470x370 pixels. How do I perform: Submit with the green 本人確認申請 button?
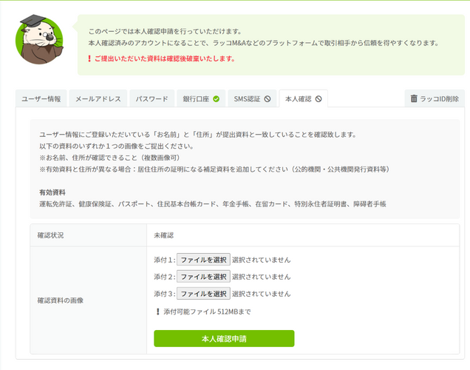[224, 338]
